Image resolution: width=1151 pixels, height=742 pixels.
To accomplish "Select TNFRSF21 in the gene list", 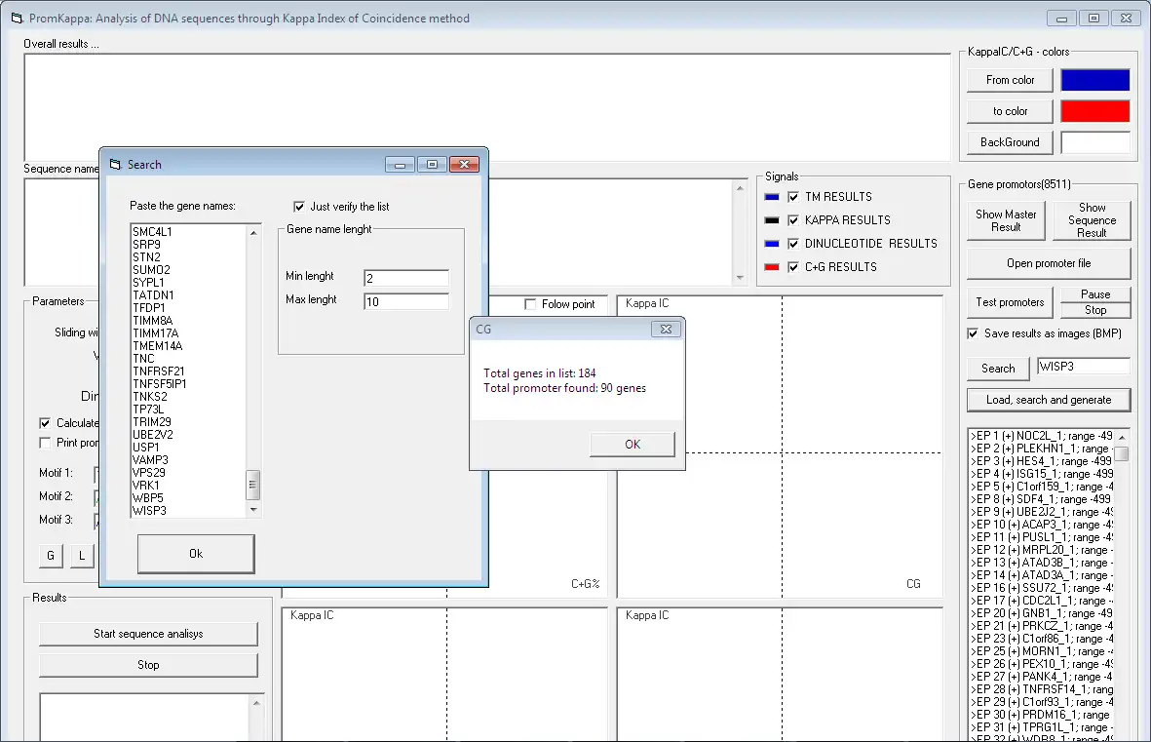I will click(x=159, y=371).
